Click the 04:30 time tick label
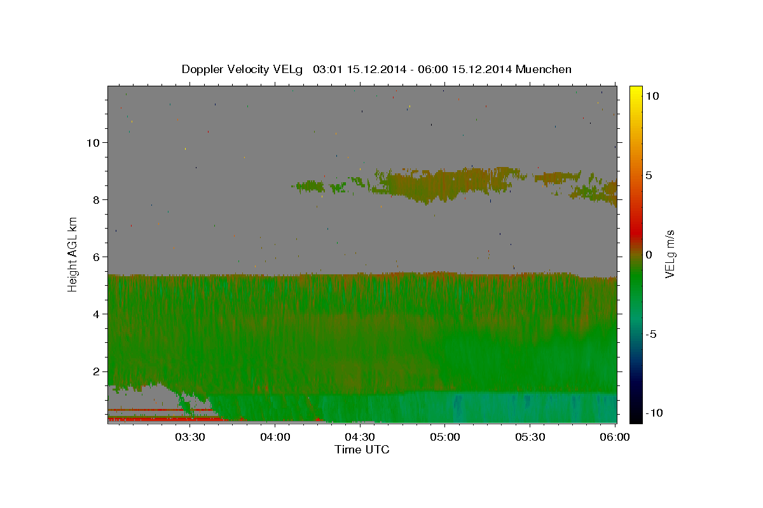Viewport: 763px width, 508px height. pos(360,437)
